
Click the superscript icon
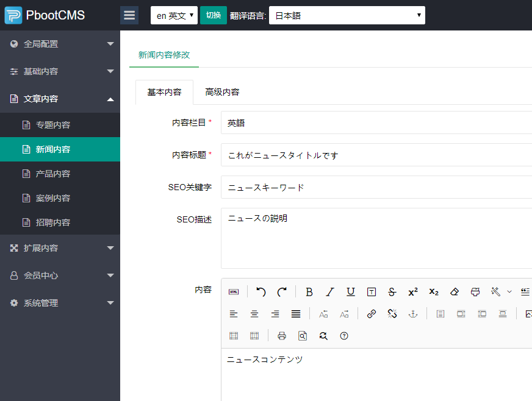[x=413, y=292]
